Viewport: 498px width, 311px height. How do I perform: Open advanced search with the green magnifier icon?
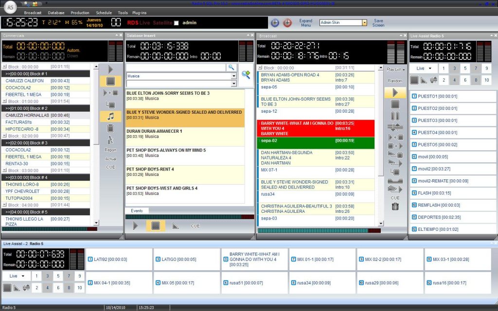246,74
